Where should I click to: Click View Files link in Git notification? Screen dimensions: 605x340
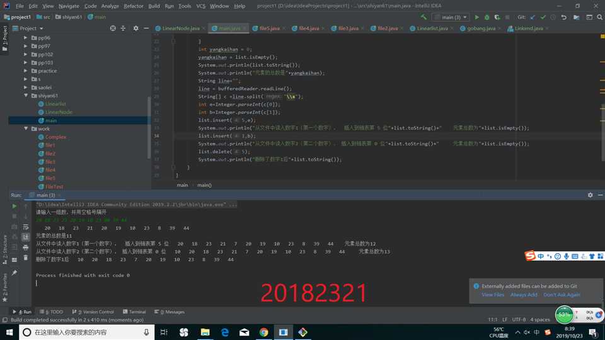pos(493,295)
